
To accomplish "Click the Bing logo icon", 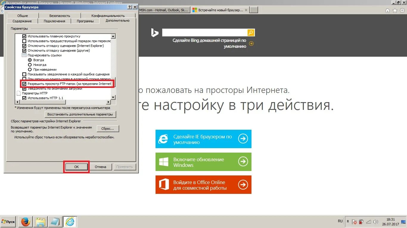I will pos(155,33).
